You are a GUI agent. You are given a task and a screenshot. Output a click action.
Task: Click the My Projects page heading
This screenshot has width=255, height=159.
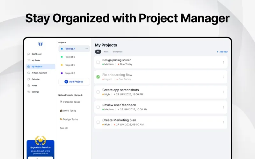[106, 45]
